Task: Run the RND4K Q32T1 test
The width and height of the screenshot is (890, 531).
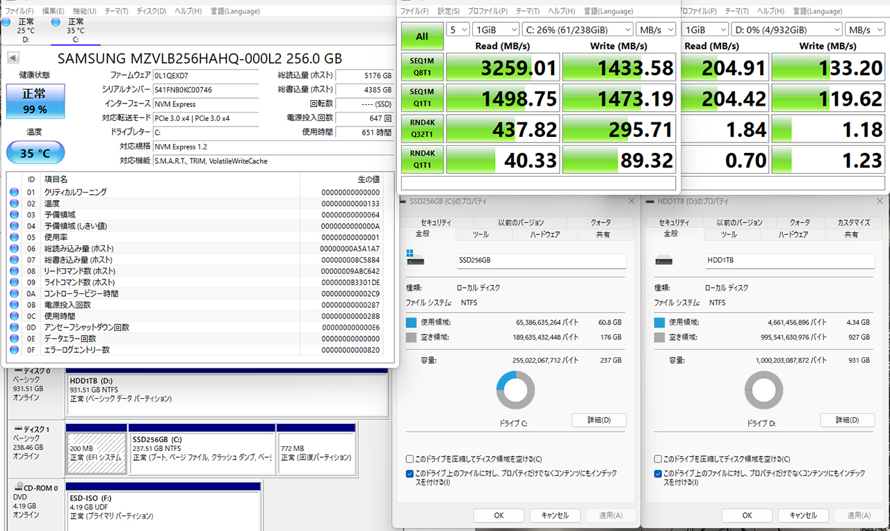Action: click(x=422, y=129)
